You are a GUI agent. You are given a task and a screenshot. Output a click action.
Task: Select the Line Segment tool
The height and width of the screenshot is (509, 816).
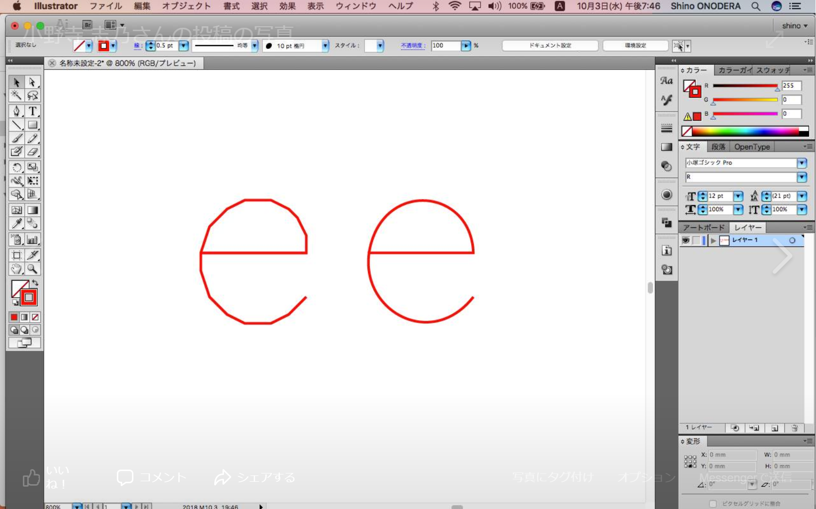coord(17,125)
